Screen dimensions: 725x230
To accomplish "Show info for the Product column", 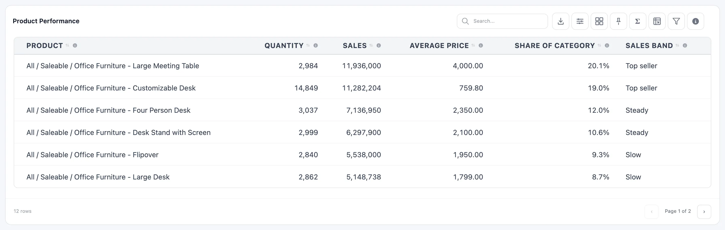I will [75, 45].
